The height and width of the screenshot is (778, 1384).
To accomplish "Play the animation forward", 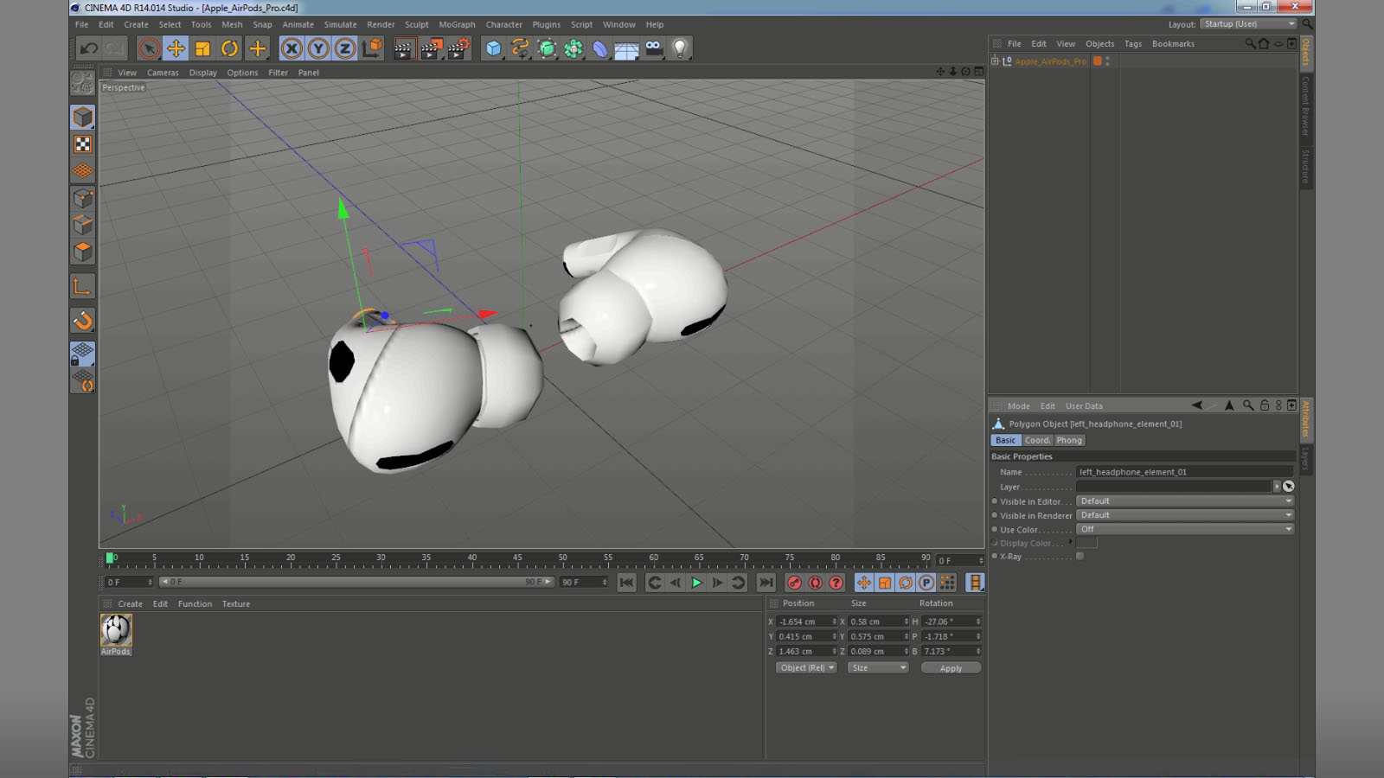I will 696,583.
